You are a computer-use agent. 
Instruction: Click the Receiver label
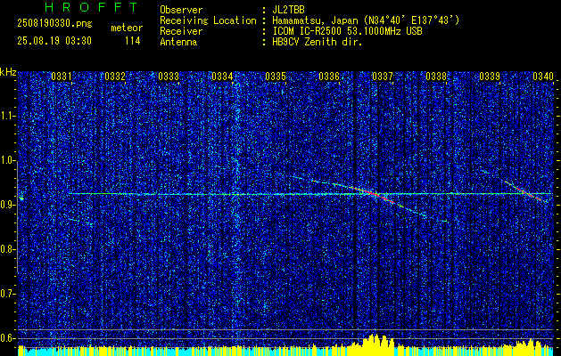181,31
